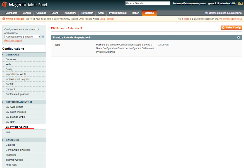Open the Newsletter menu
Image resolution: width=244 pixels, height=168 pixels.
tap(87, 13)
